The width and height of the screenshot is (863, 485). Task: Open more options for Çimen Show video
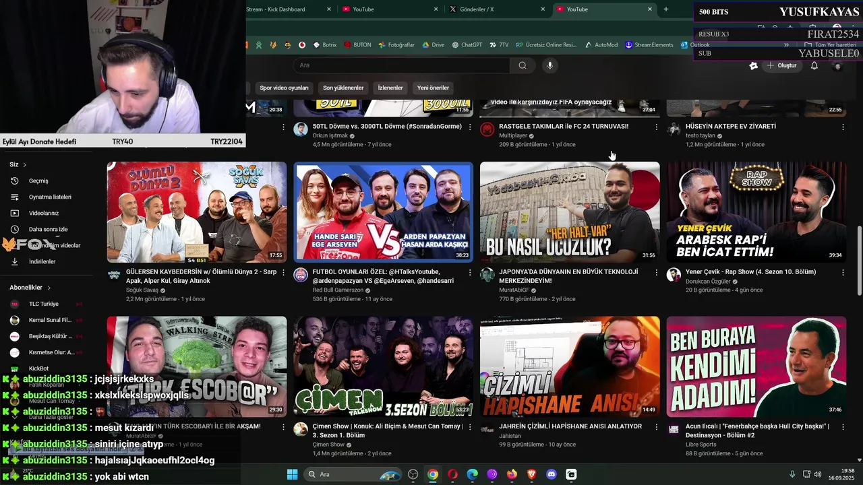coord(470,426)
